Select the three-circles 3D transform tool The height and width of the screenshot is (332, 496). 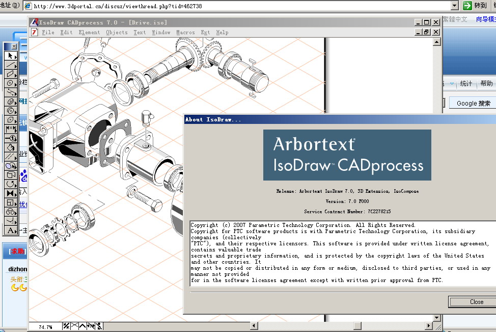pyautogui.click(x=10, y=212)
